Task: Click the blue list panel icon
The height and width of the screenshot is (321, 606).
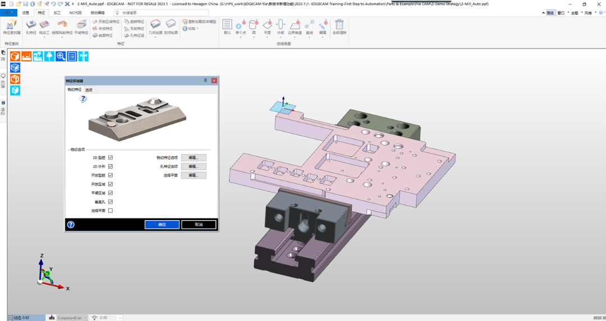Action: (x=72, y=57)
